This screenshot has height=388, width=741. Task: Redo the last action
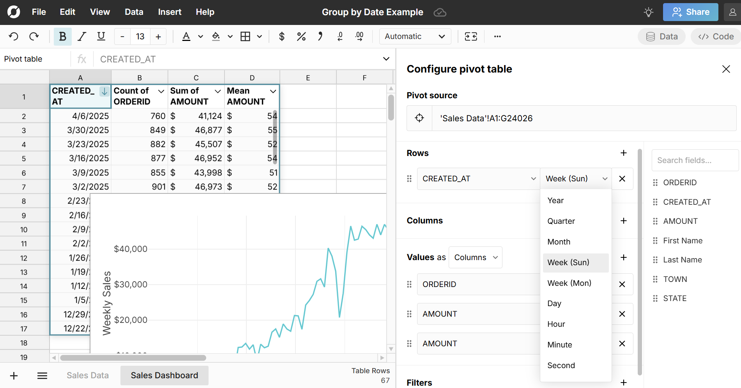(x=34, y=36)
